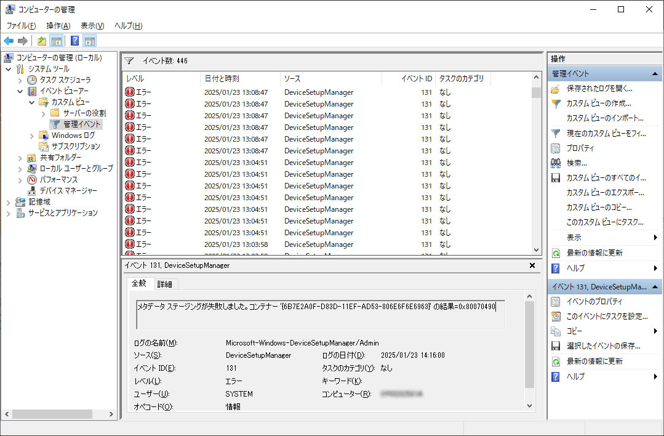The height and width of the screenshot is (436, 664).
Task: Click the up one level folder icon
Action: [x=41, y=41]
